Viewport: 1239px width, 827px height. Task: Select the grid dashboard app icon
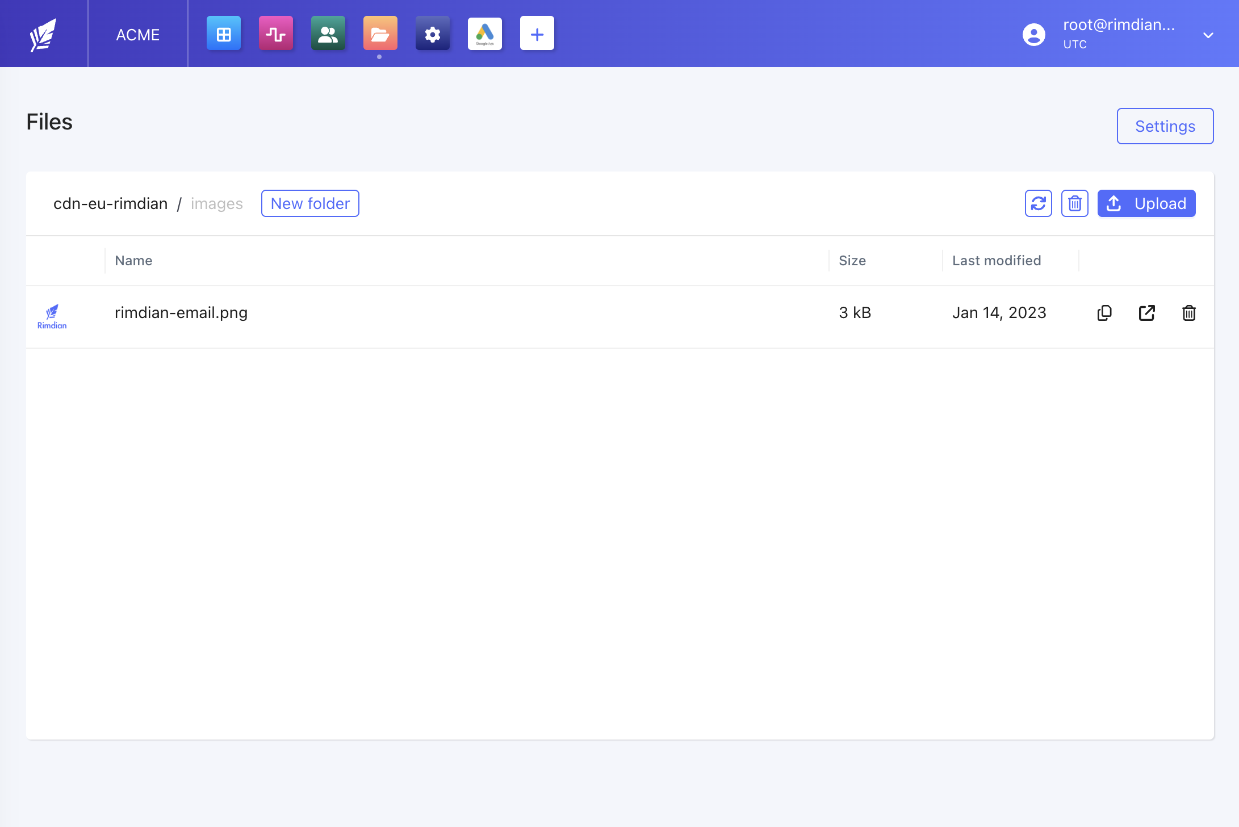click(223, 34)
